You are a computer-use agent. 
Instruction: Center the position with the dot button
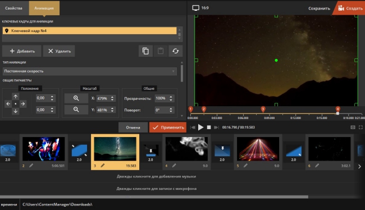(x=15, y=104)
